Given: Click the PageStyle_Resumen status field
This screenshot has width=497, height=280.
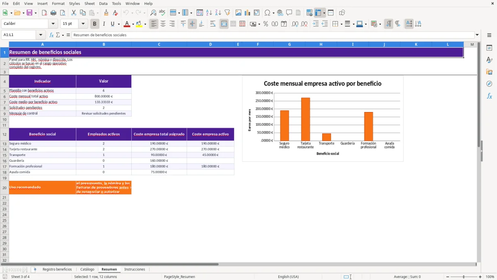Looking at the screenshot, I should pyautogui.click(x=179, y=277).
